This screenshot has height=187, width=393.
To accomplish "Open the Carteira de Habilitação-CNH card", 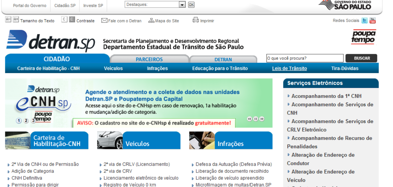I will [x=60, y=140].
